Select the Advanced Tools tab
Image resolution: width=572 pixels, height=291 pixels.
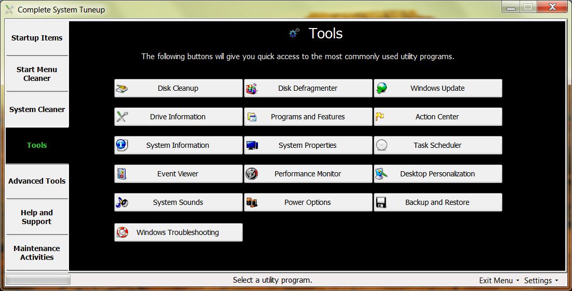pos(37,181)
